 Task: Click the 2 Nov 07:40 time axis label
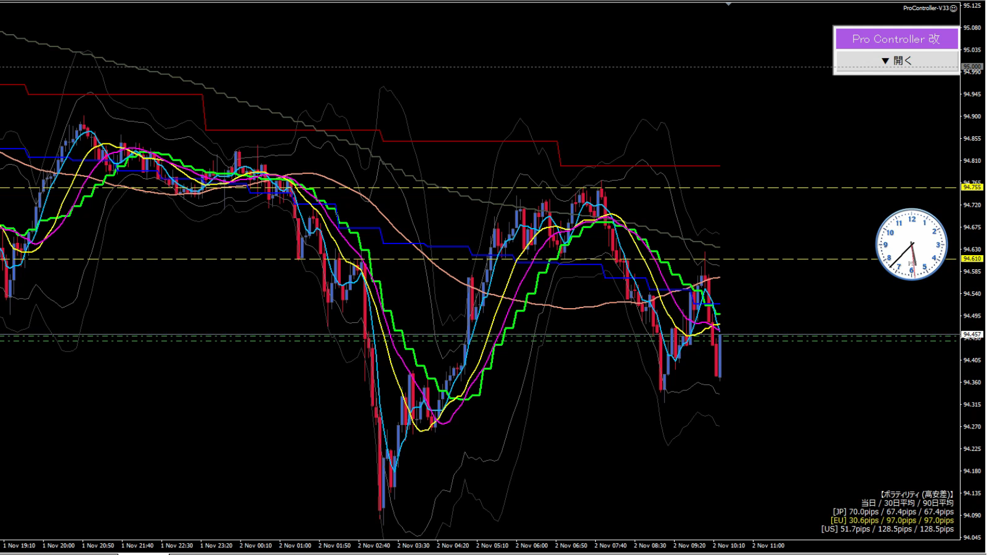(x=610, y=546)
